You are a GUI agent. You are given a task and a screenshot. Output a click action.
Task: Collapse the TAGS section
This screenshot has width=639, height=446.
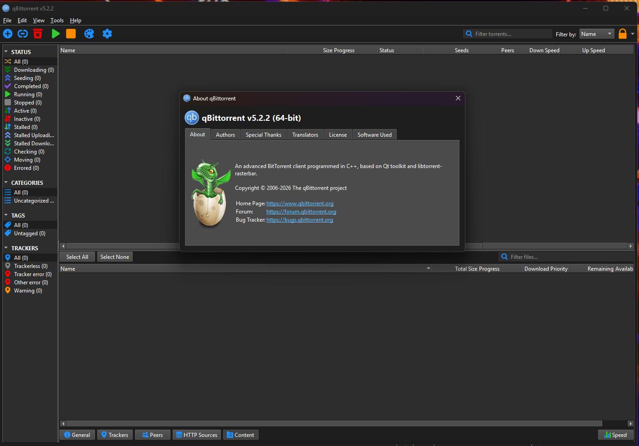click(6, 215)
